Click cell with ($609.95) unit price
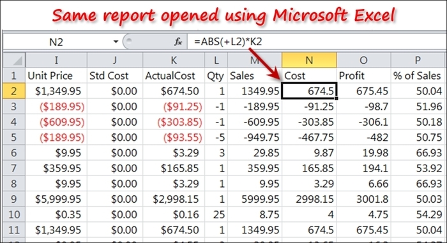Screen dimensions: 447x243 [56, 122]
